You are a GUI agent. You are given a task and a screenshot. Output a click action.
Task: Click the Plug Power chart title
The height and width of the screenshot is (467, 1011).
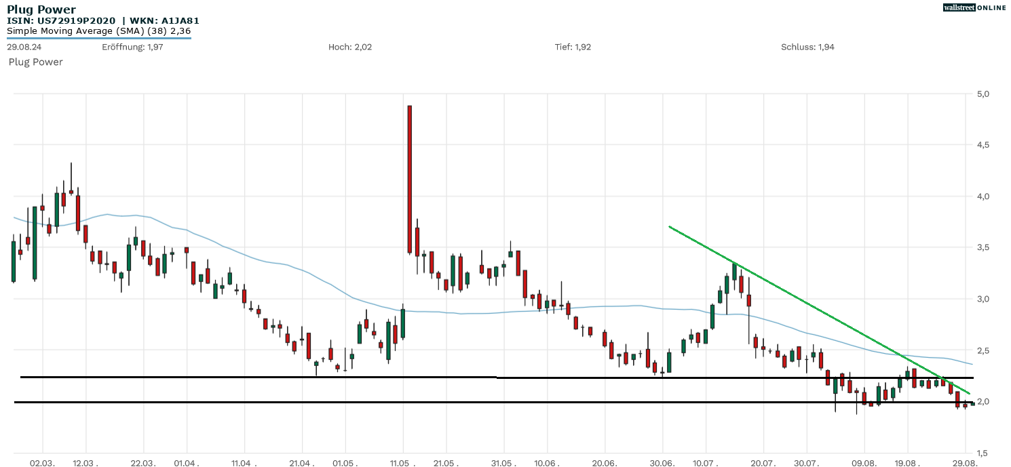click(x=41, y=9)
